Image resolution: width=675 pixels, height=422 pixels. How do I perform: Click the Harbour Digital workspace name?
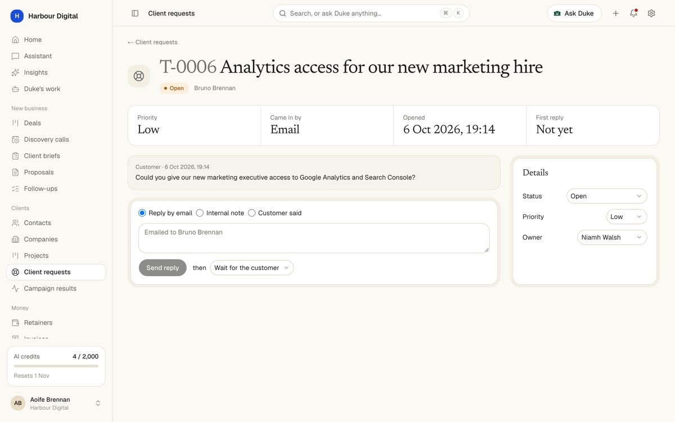(53, 16)
